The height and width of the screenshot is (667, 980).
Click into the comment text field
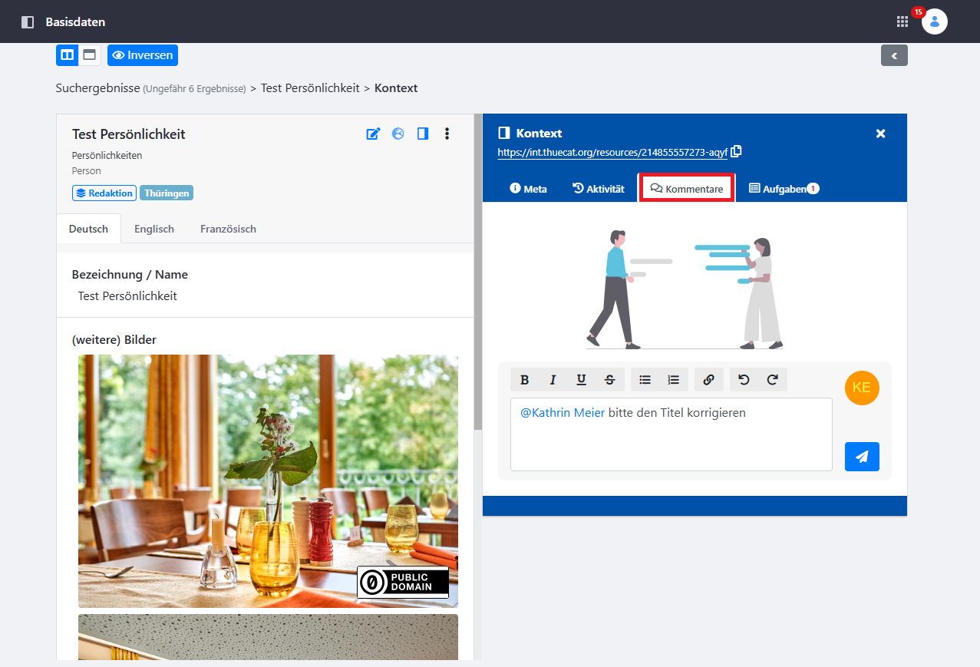[x=671, y=434]
